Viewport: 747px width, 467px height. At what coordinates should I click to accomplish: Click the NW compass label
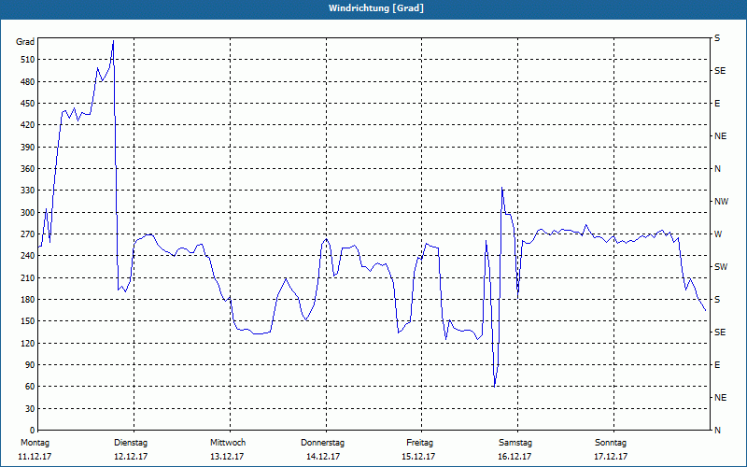pyautogui.click(x=721, y=202)
